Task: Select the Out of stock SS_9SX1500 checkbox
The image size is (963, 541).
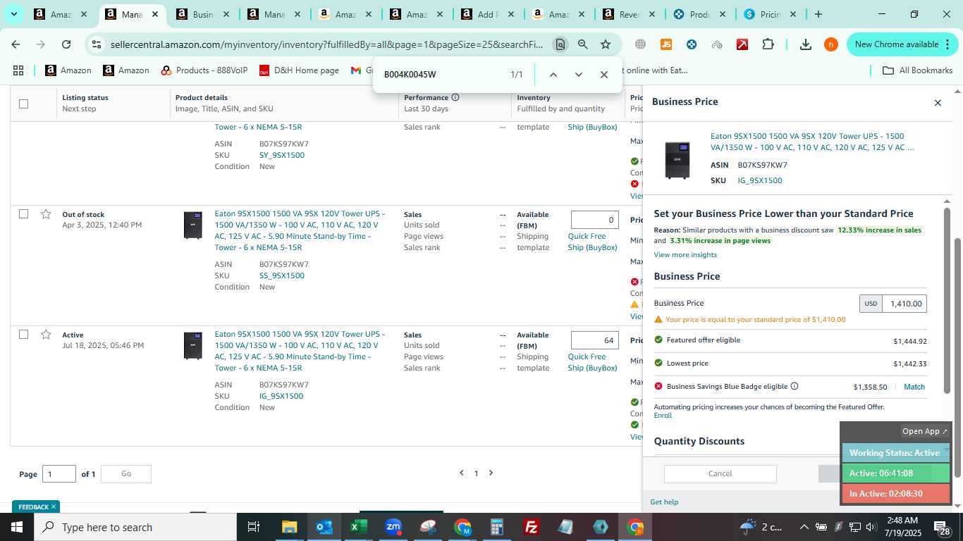Action: click(23, 213)
